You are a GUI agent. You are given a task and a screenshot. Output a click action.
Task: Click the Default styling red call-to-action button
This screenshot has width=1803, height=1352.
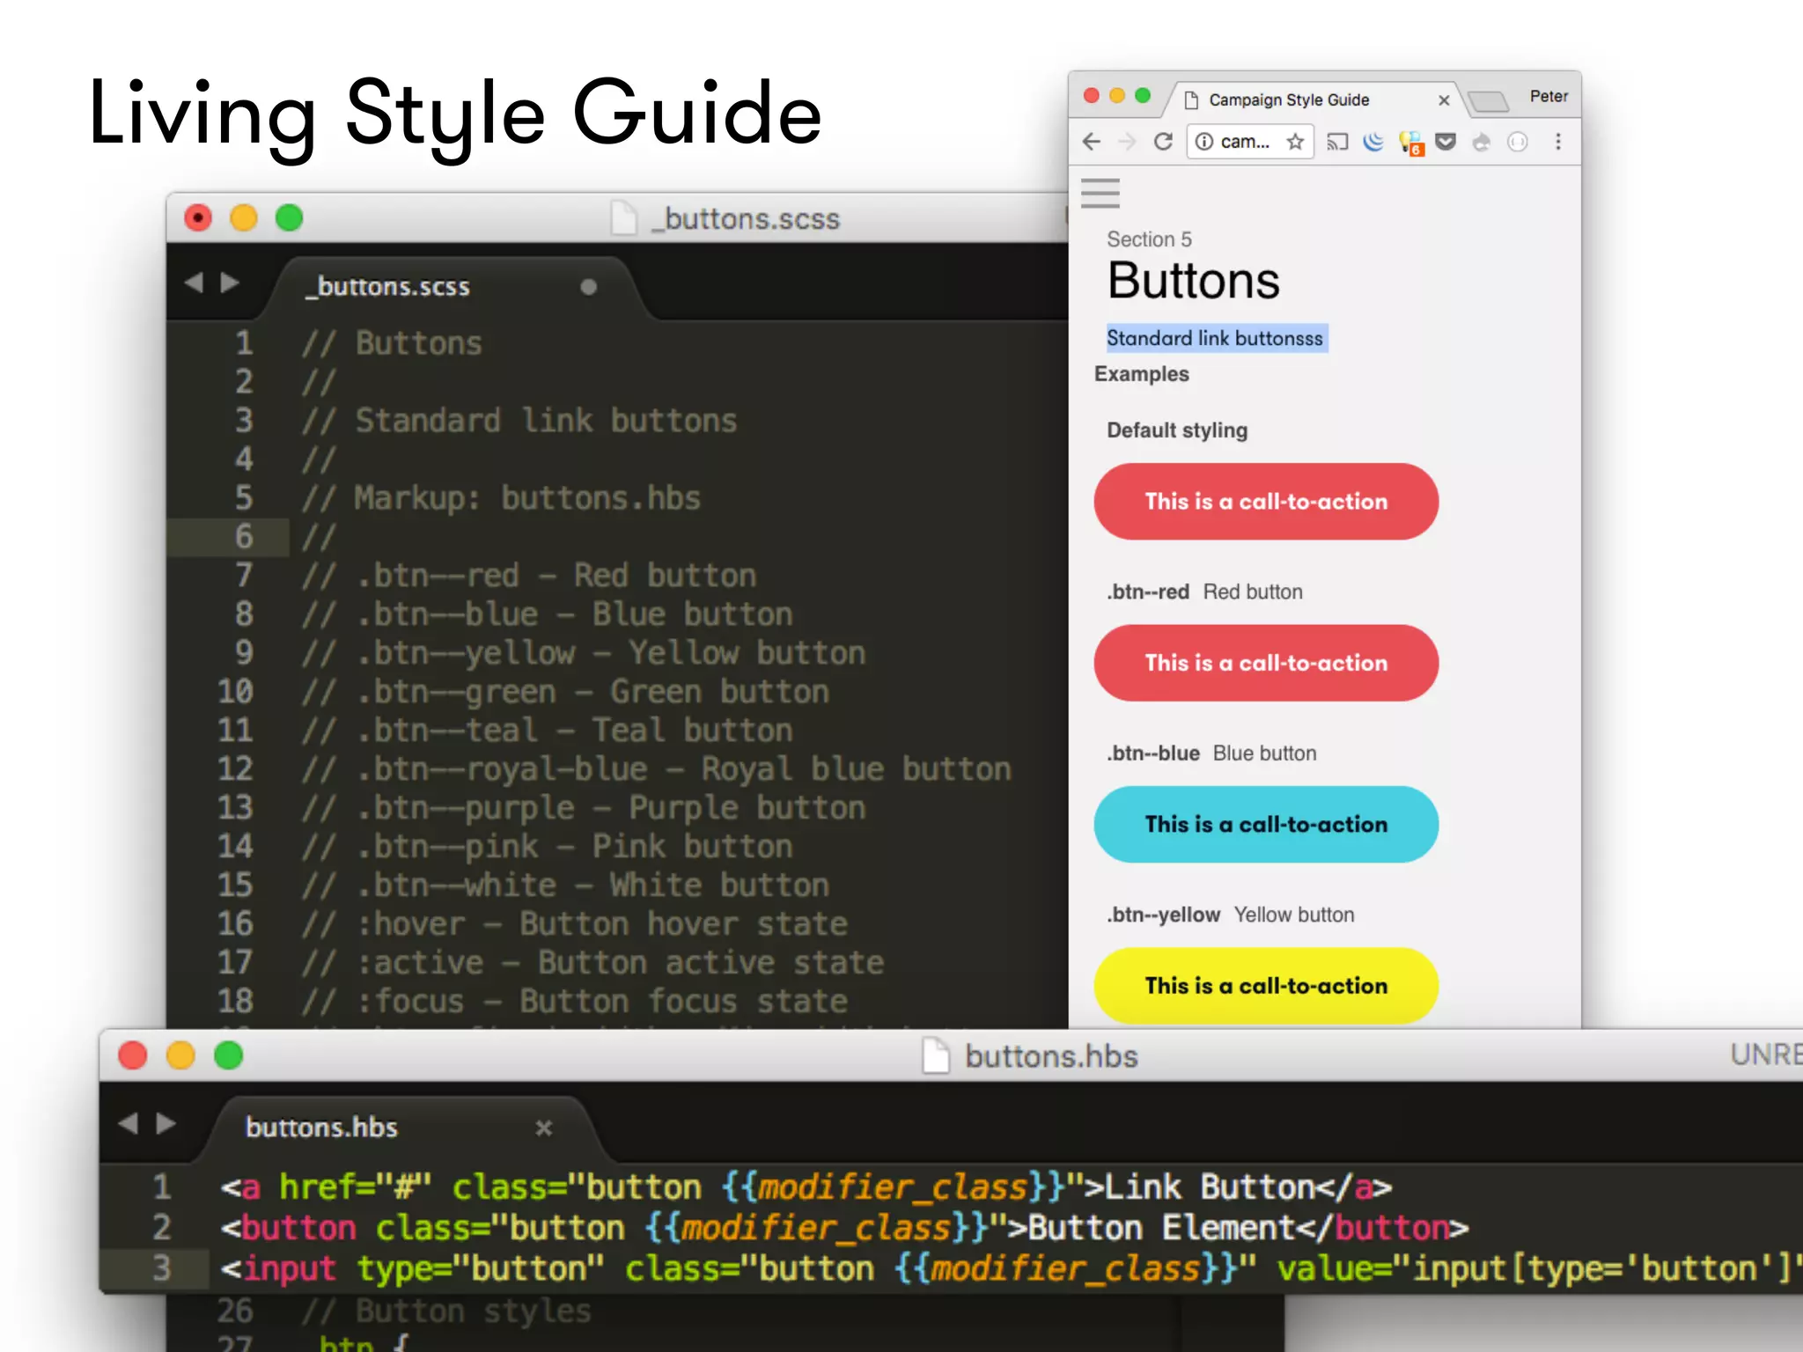point(1266,502)
